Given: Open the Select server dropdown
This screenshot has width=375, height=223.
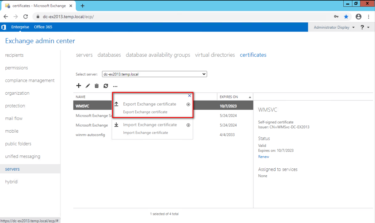Looking at the screenshot, I should [x=154, y=74].
